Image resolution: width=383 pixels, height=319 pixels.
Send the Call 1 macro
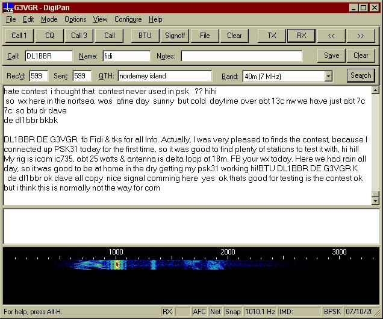[19, 36]
